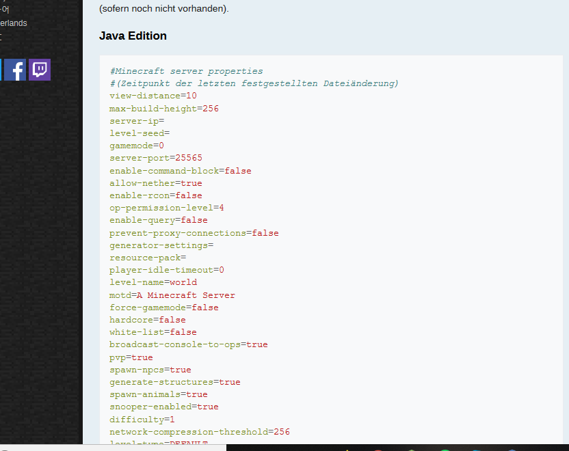Viewport: 569px width, 451px height.
Task: Click the enable-query=false line
Action: (159, 220)
